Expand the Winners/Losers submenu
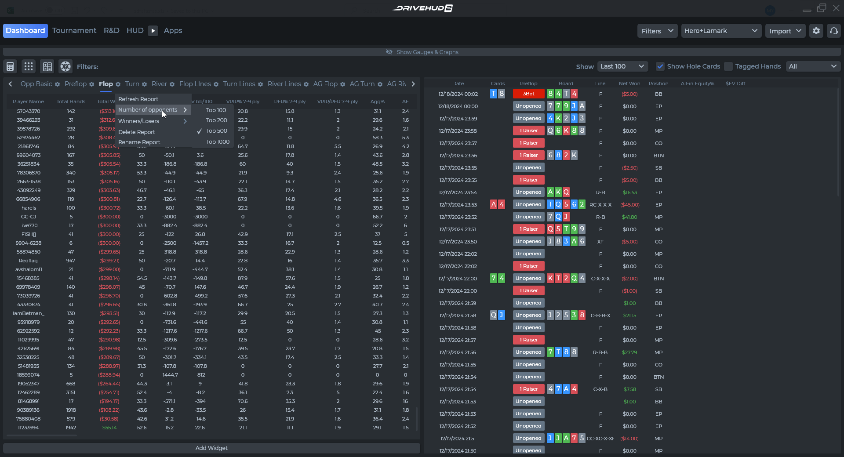844x457 pixels. 153,121
